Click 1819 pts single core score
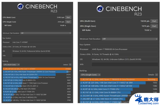162x105 pixels. tap(146, 26)
